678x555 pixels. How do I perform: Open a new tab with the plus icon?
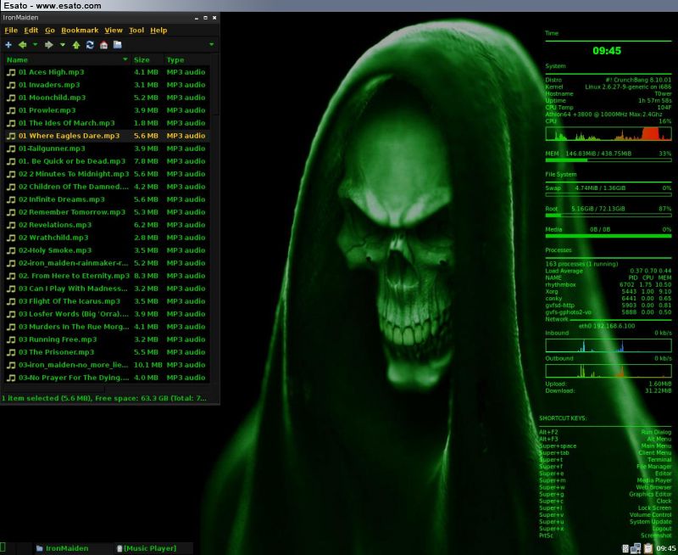click(x=8, y=45)
